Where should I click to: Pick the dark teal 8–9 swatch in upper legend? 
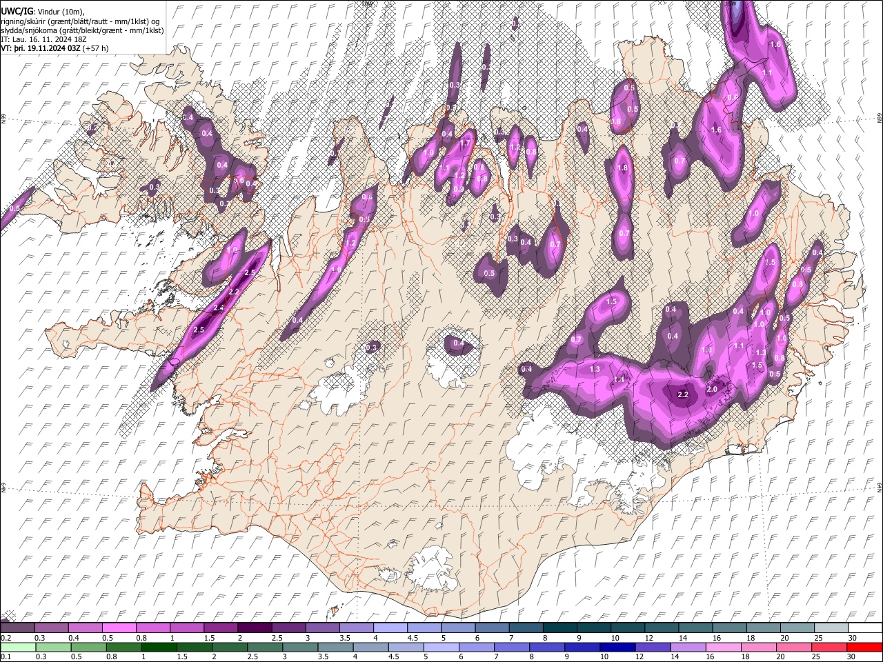click(560, 628)
